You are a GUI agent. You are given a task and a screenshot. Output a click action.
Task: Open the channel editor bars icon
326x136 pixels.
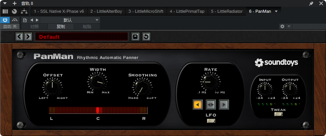click(x=5, y=11)
